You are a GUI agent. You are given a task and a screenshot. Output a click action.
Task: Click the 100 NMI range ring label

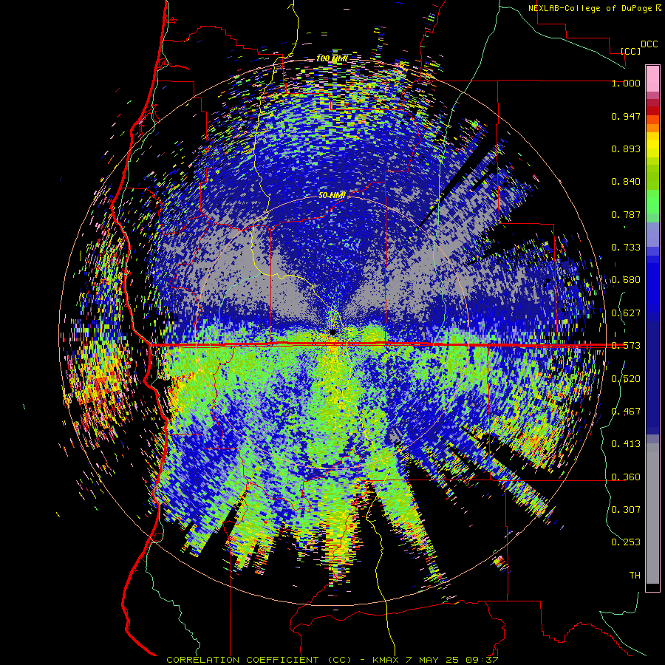(332, 58)
